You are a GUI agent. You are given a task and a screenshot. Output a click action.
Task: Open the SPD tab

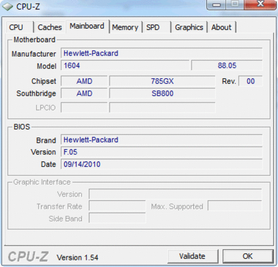coord(157,27)
